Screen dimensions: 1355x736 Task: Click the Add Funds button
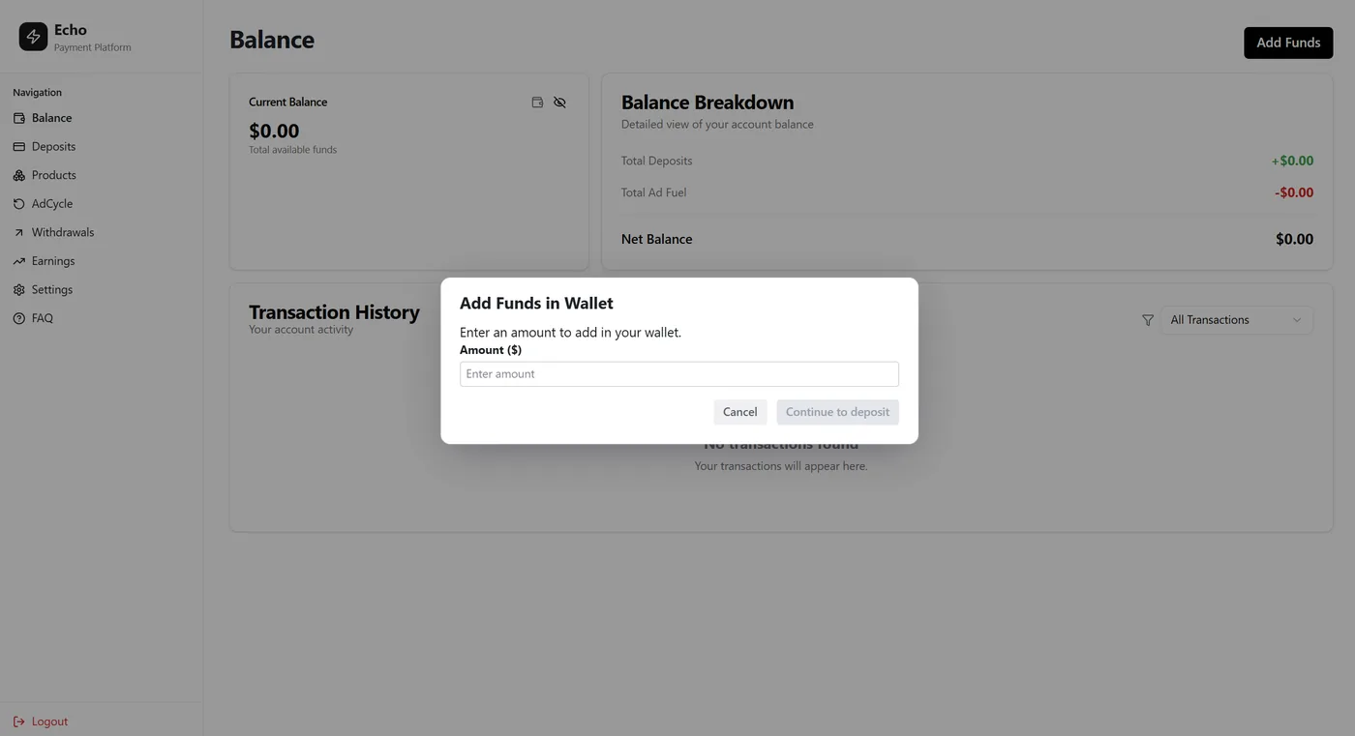(x=1288, y=43)
